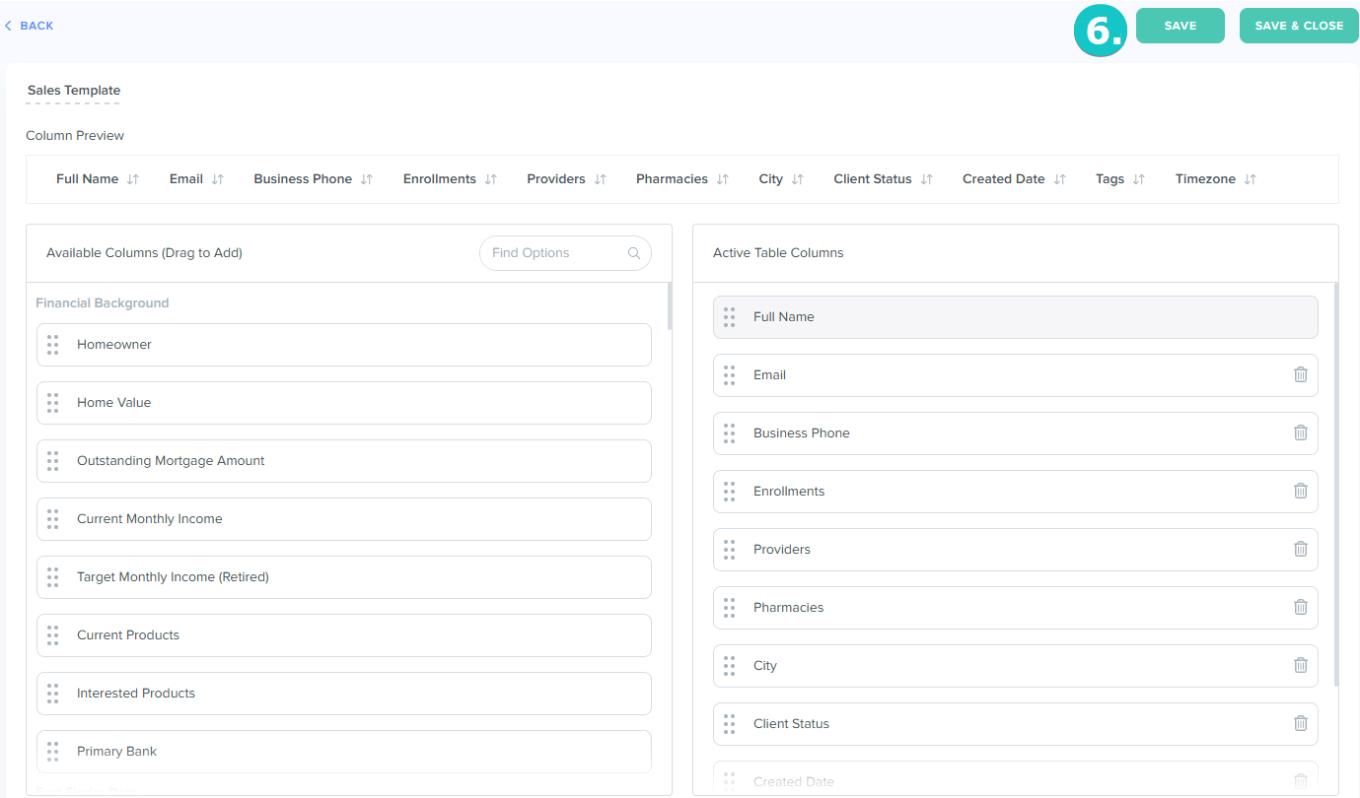Select Client Status row in active columns
Image resolution: width=1360 pixels, height=798 pixels.
pyautogui.click(x=1016, y=724)
